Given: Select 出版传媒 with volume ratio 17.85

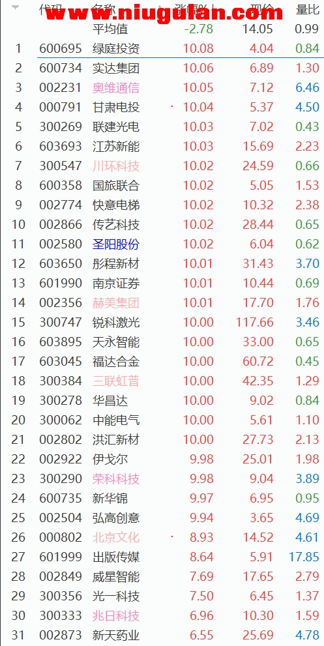Looking at the screenshot, I should pos(162,557).
